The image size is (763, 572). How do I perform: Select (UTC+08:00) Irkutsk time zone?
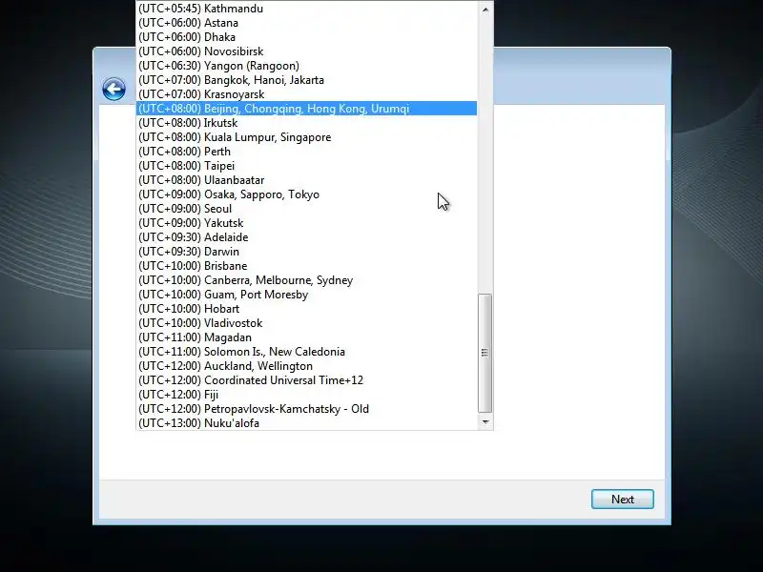coord(306,123)
